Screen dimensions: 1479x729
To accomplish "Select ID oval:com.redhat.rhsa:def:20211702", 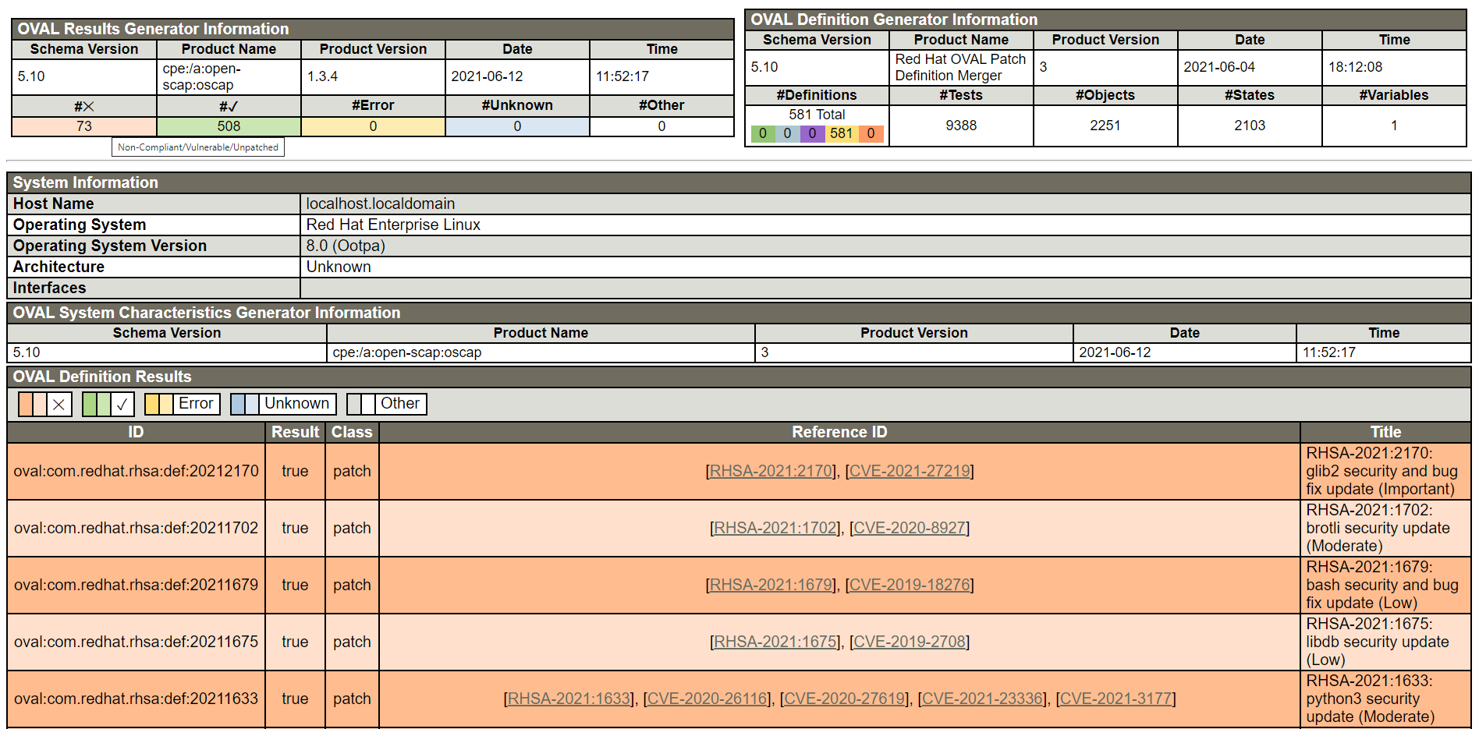I will pos(136,528).
